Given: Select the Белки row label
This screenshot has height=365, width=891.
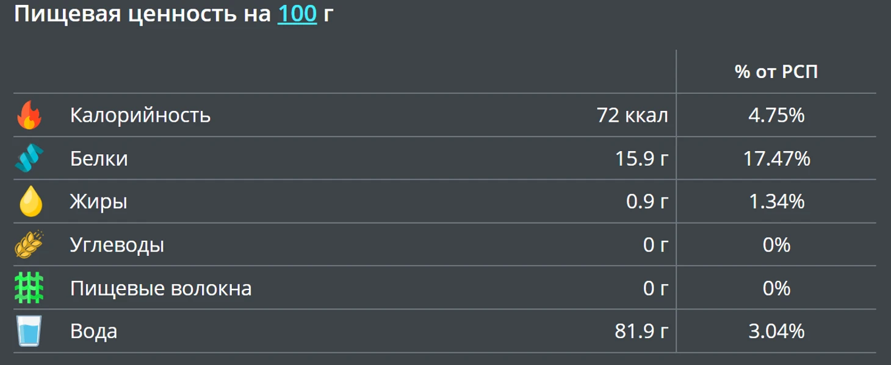Looking at the screenshot, I should coord(99,158).
